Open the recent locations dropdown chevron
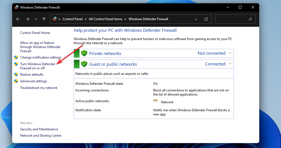The image size is (281, 148). point(36,19)
